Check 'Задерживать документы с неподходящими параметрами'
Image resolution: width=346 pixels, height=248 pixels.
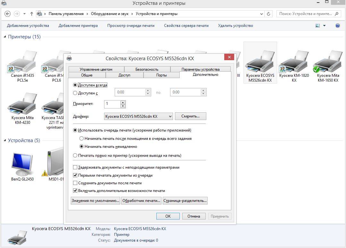[x=75, y=167]
